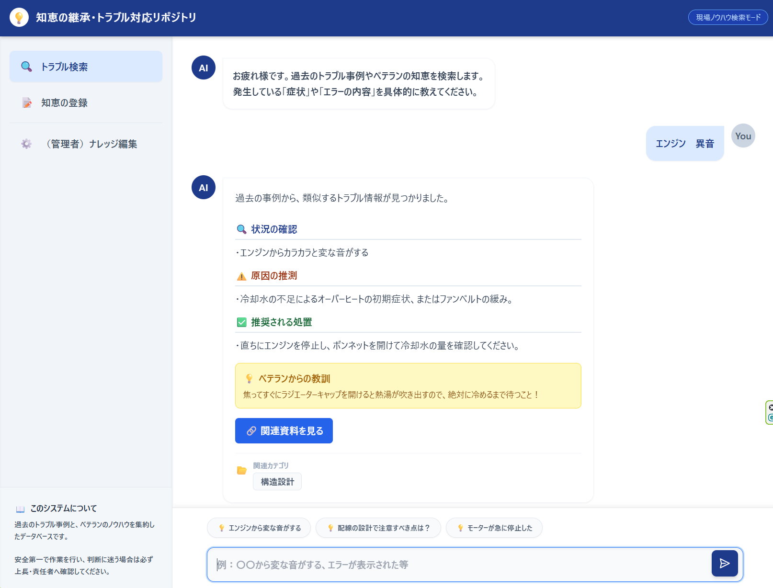Choose suggestion エンジンから変な音がする

point(259,528)
